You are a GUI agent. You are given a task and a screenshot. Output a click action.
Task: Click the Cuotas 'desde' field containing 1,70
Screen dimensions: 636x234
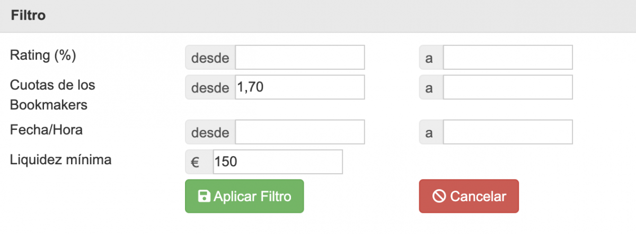click(x=300, y=87)
